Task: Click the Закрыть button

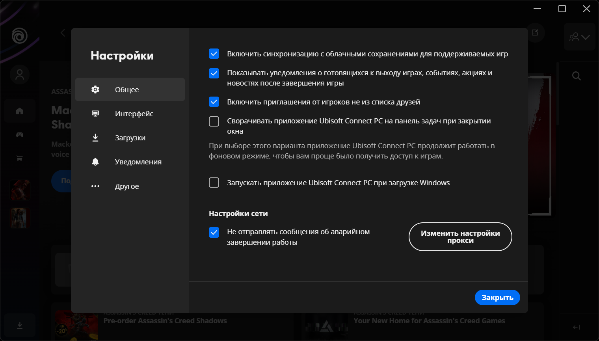Action: tap(497, 298)
